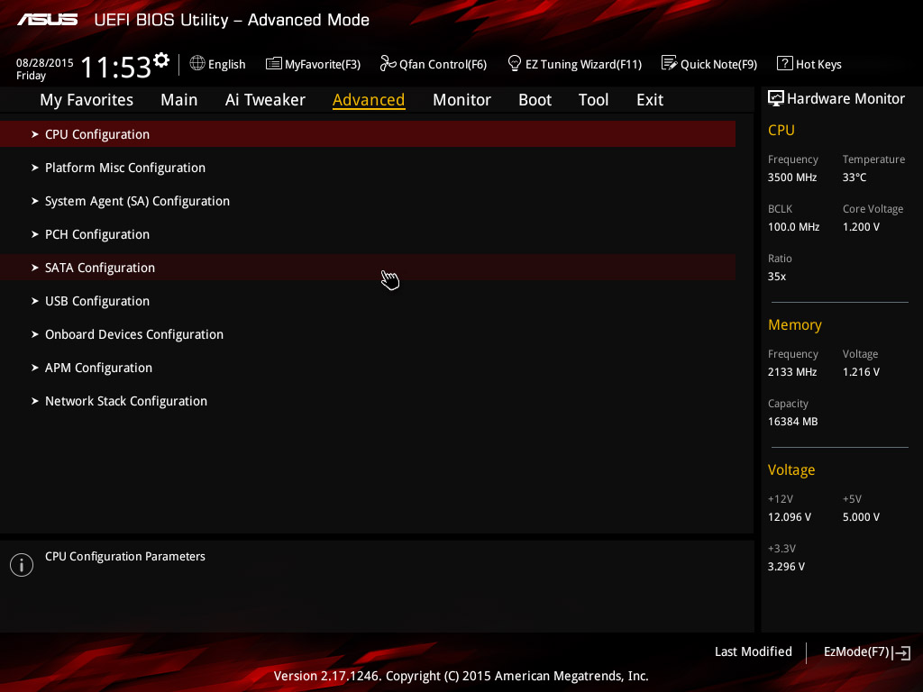Click CPU frequency value 3500 MHz
This screenshot has width=923, height=692.
click(x=792, y=178)
